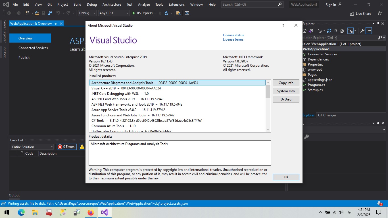The height and width of the screenshot is (218, 388).
Task: Click OK to close About dialog
Action: [286, 177]
